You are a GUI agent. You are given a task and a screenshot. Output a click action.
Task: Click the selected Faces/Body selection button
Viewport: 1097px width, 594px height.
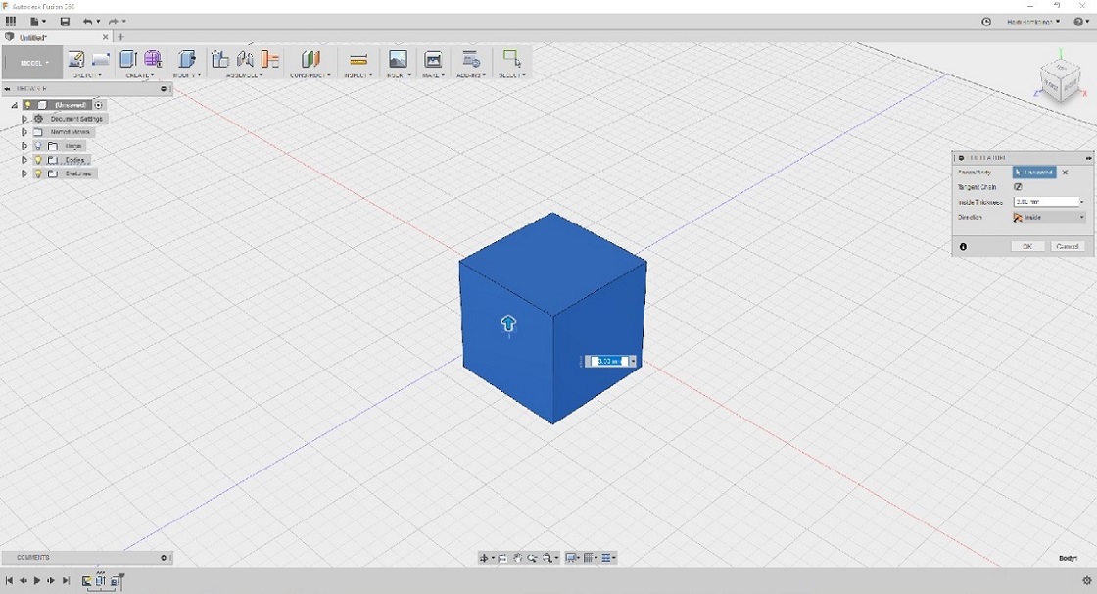pyautogui.click(x=1034, y=173)
